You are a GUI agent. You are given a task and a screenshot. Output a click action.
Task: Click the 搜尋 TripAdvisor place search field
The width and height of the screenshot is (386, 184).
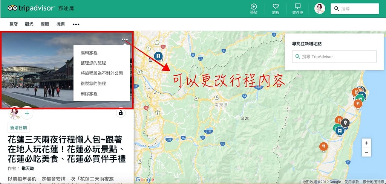[x=334, y=56]
